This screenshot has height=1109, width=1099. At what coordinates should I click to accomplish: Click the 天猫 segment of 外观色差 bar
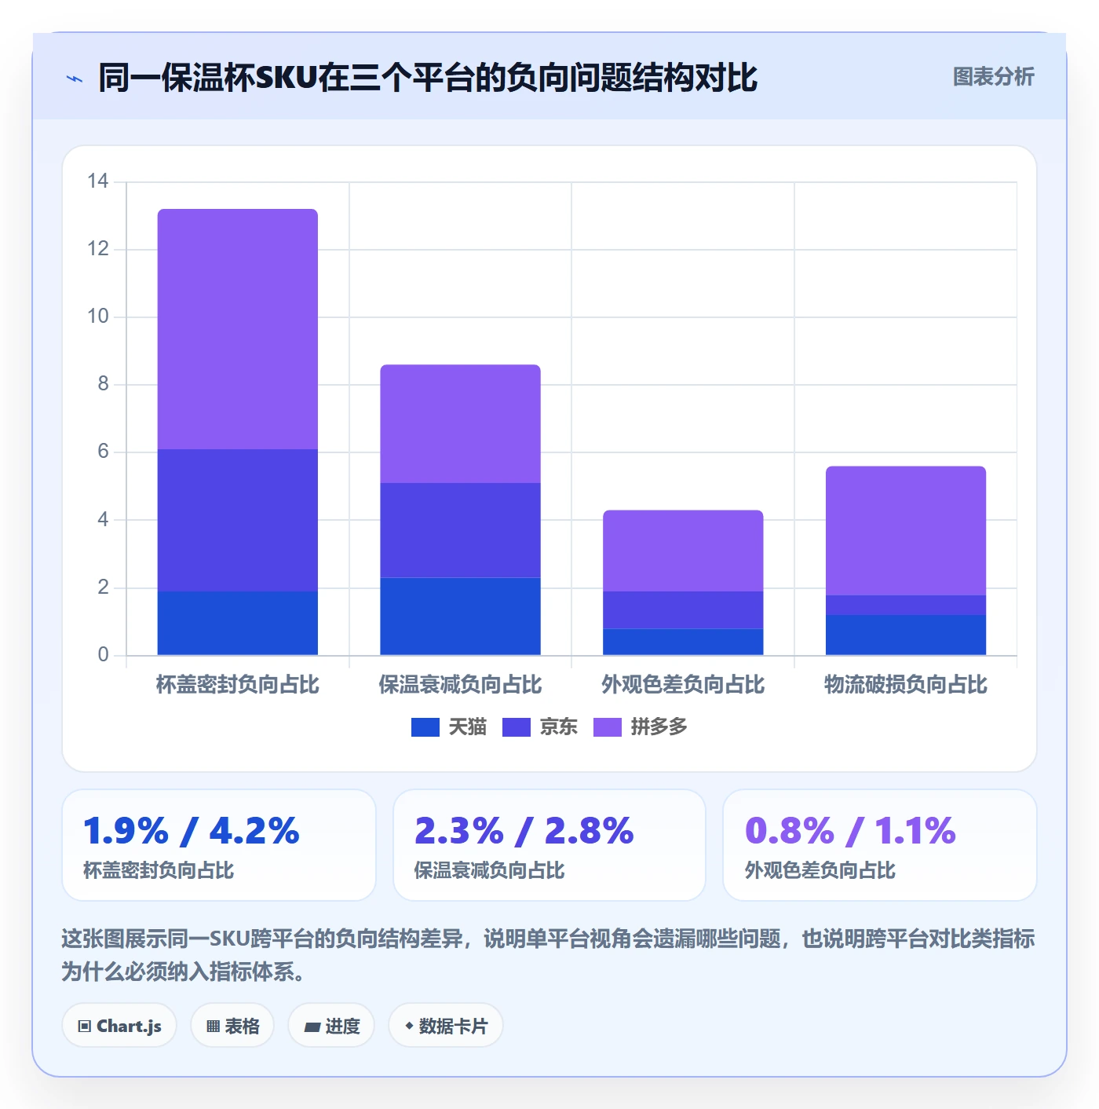point(683,642)
